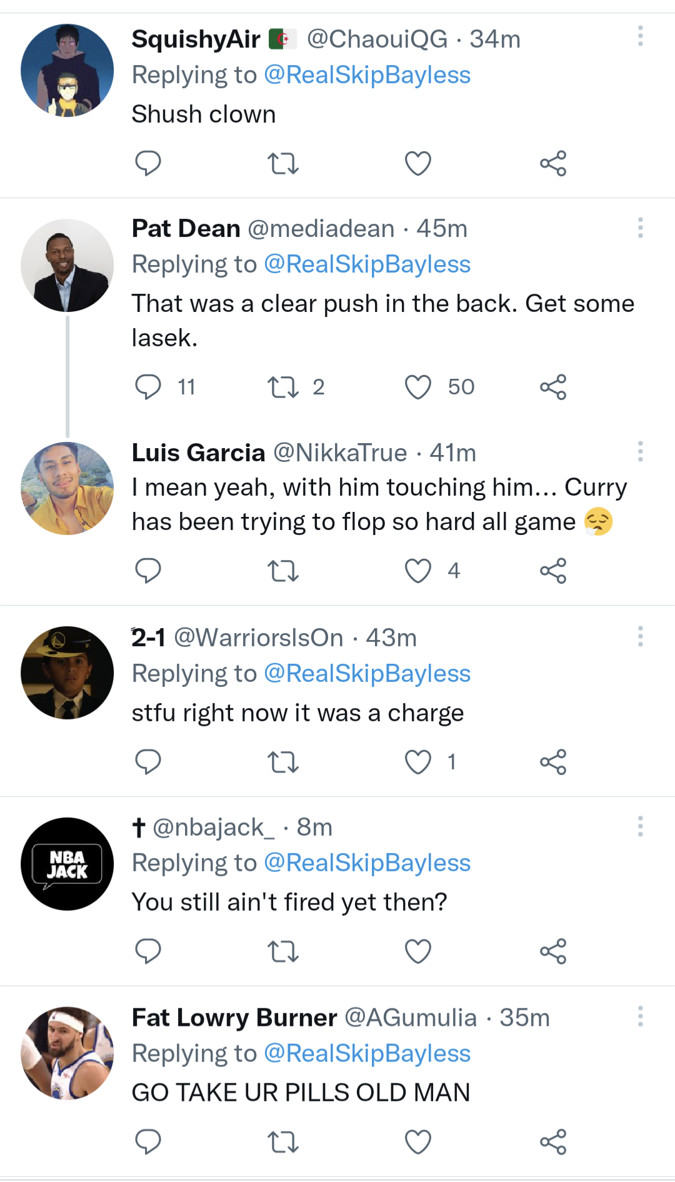
Task: Retweet the "stfu right now it was a charge" tweet
Action: click(283, 763)
